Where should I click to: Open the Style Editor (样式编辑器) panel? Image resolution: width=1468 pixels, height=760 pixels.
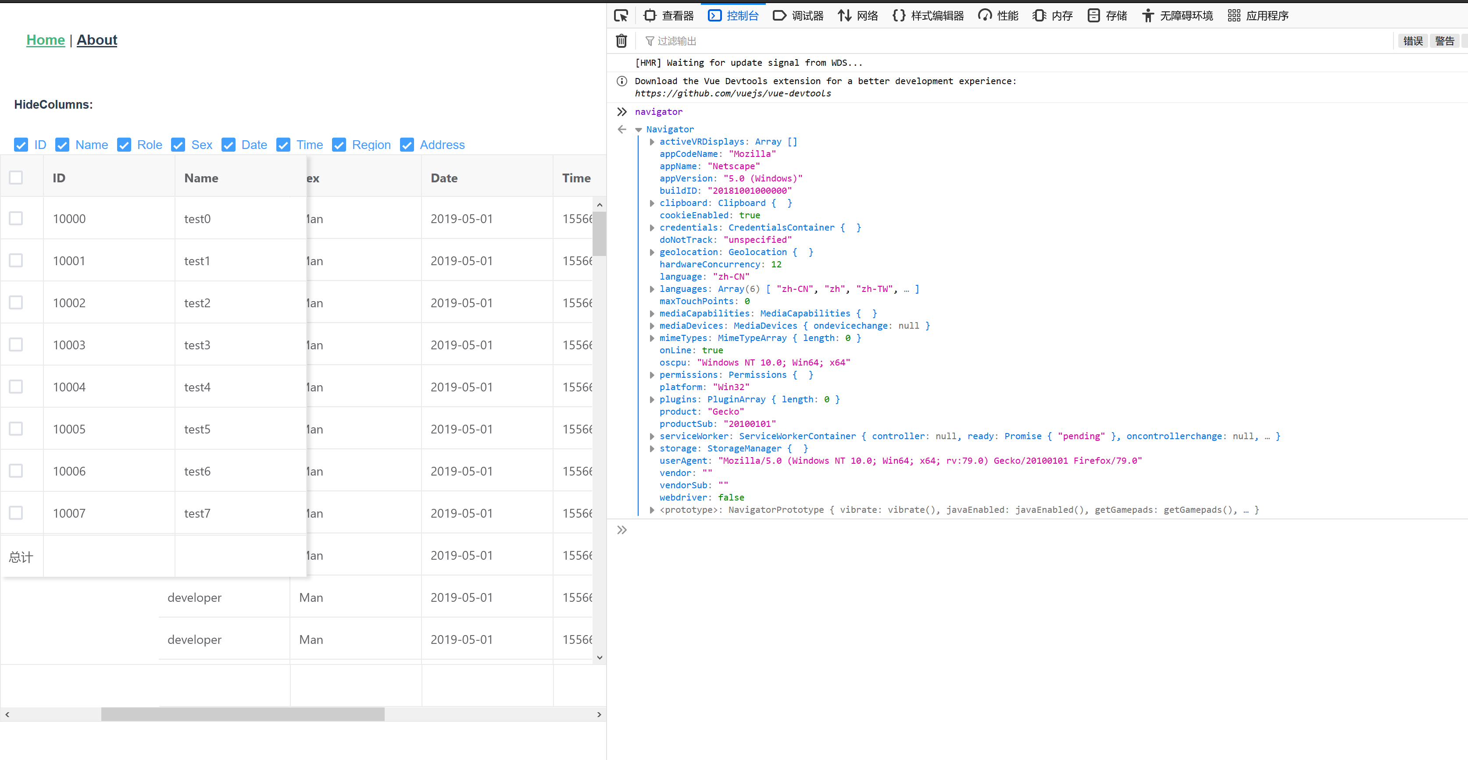point(928,15)
